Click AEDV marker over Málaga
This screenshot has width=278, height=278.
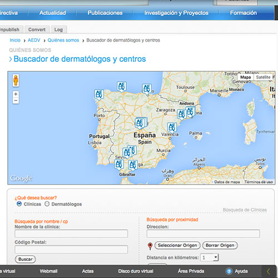pos(133,165)
